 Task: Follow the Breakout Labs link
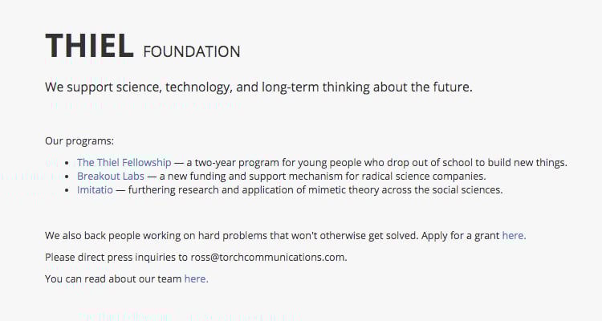tap(111, 176)
